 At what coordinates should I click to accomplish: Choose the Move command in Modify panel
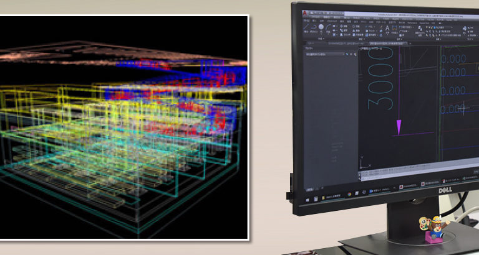tap(344, 27)
